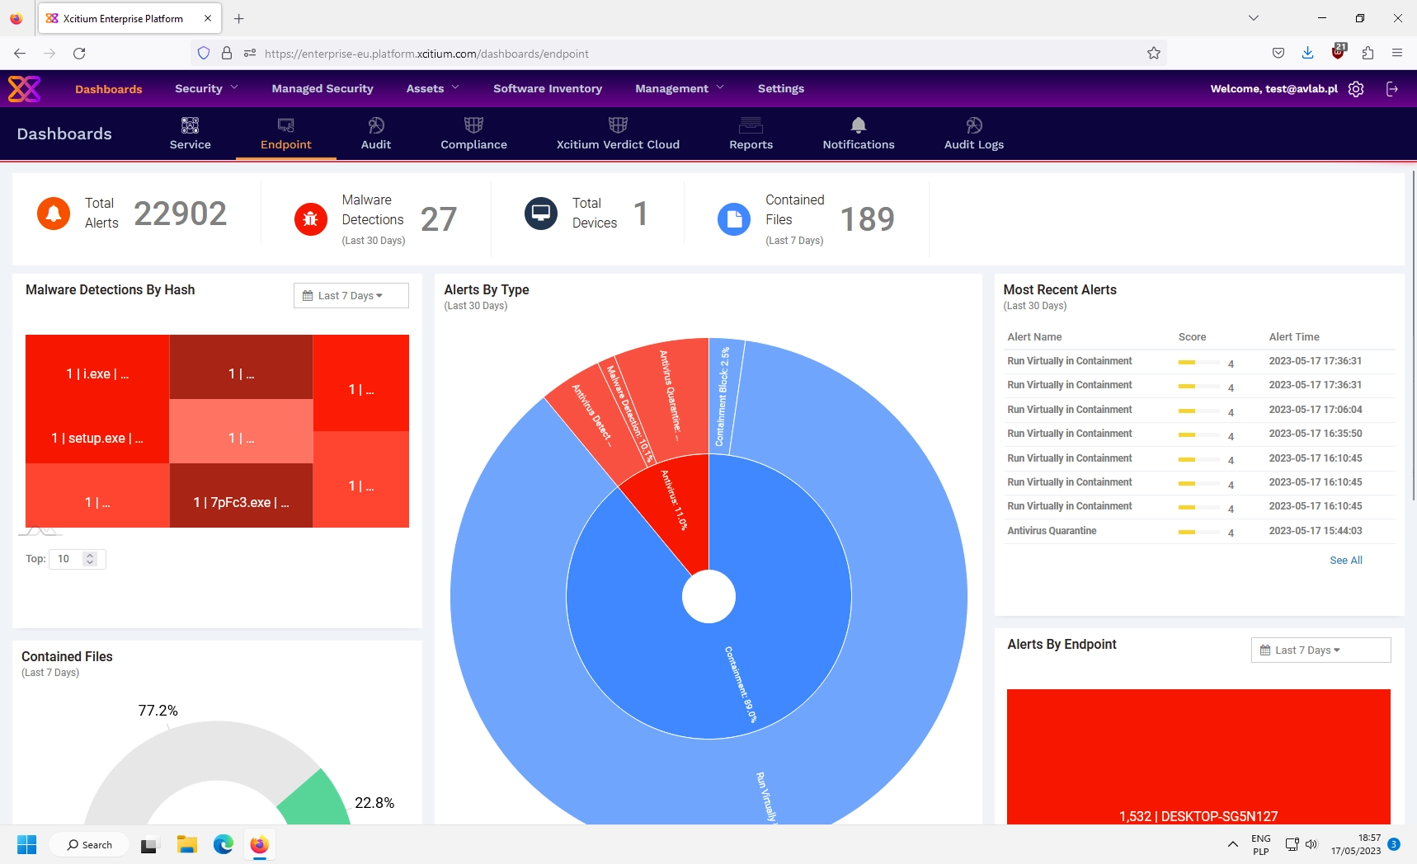The height and width of the screenshot is (864, 1417).
Task: Open account settings gear icon
Action: pos(1356,89)
